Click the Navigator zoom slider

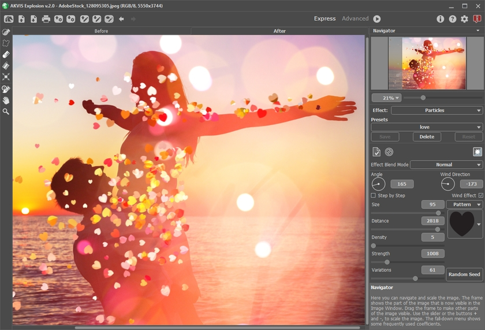point(423,98)
